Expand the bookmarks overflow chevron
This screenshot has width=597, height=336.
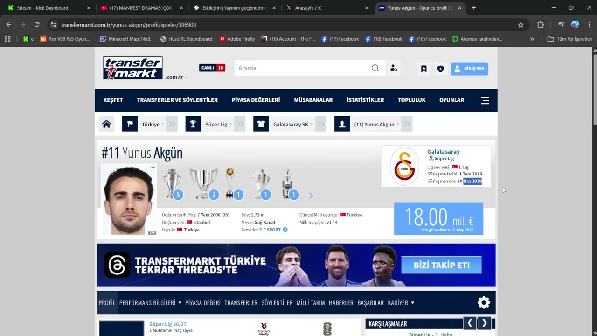tap(532, 39)
